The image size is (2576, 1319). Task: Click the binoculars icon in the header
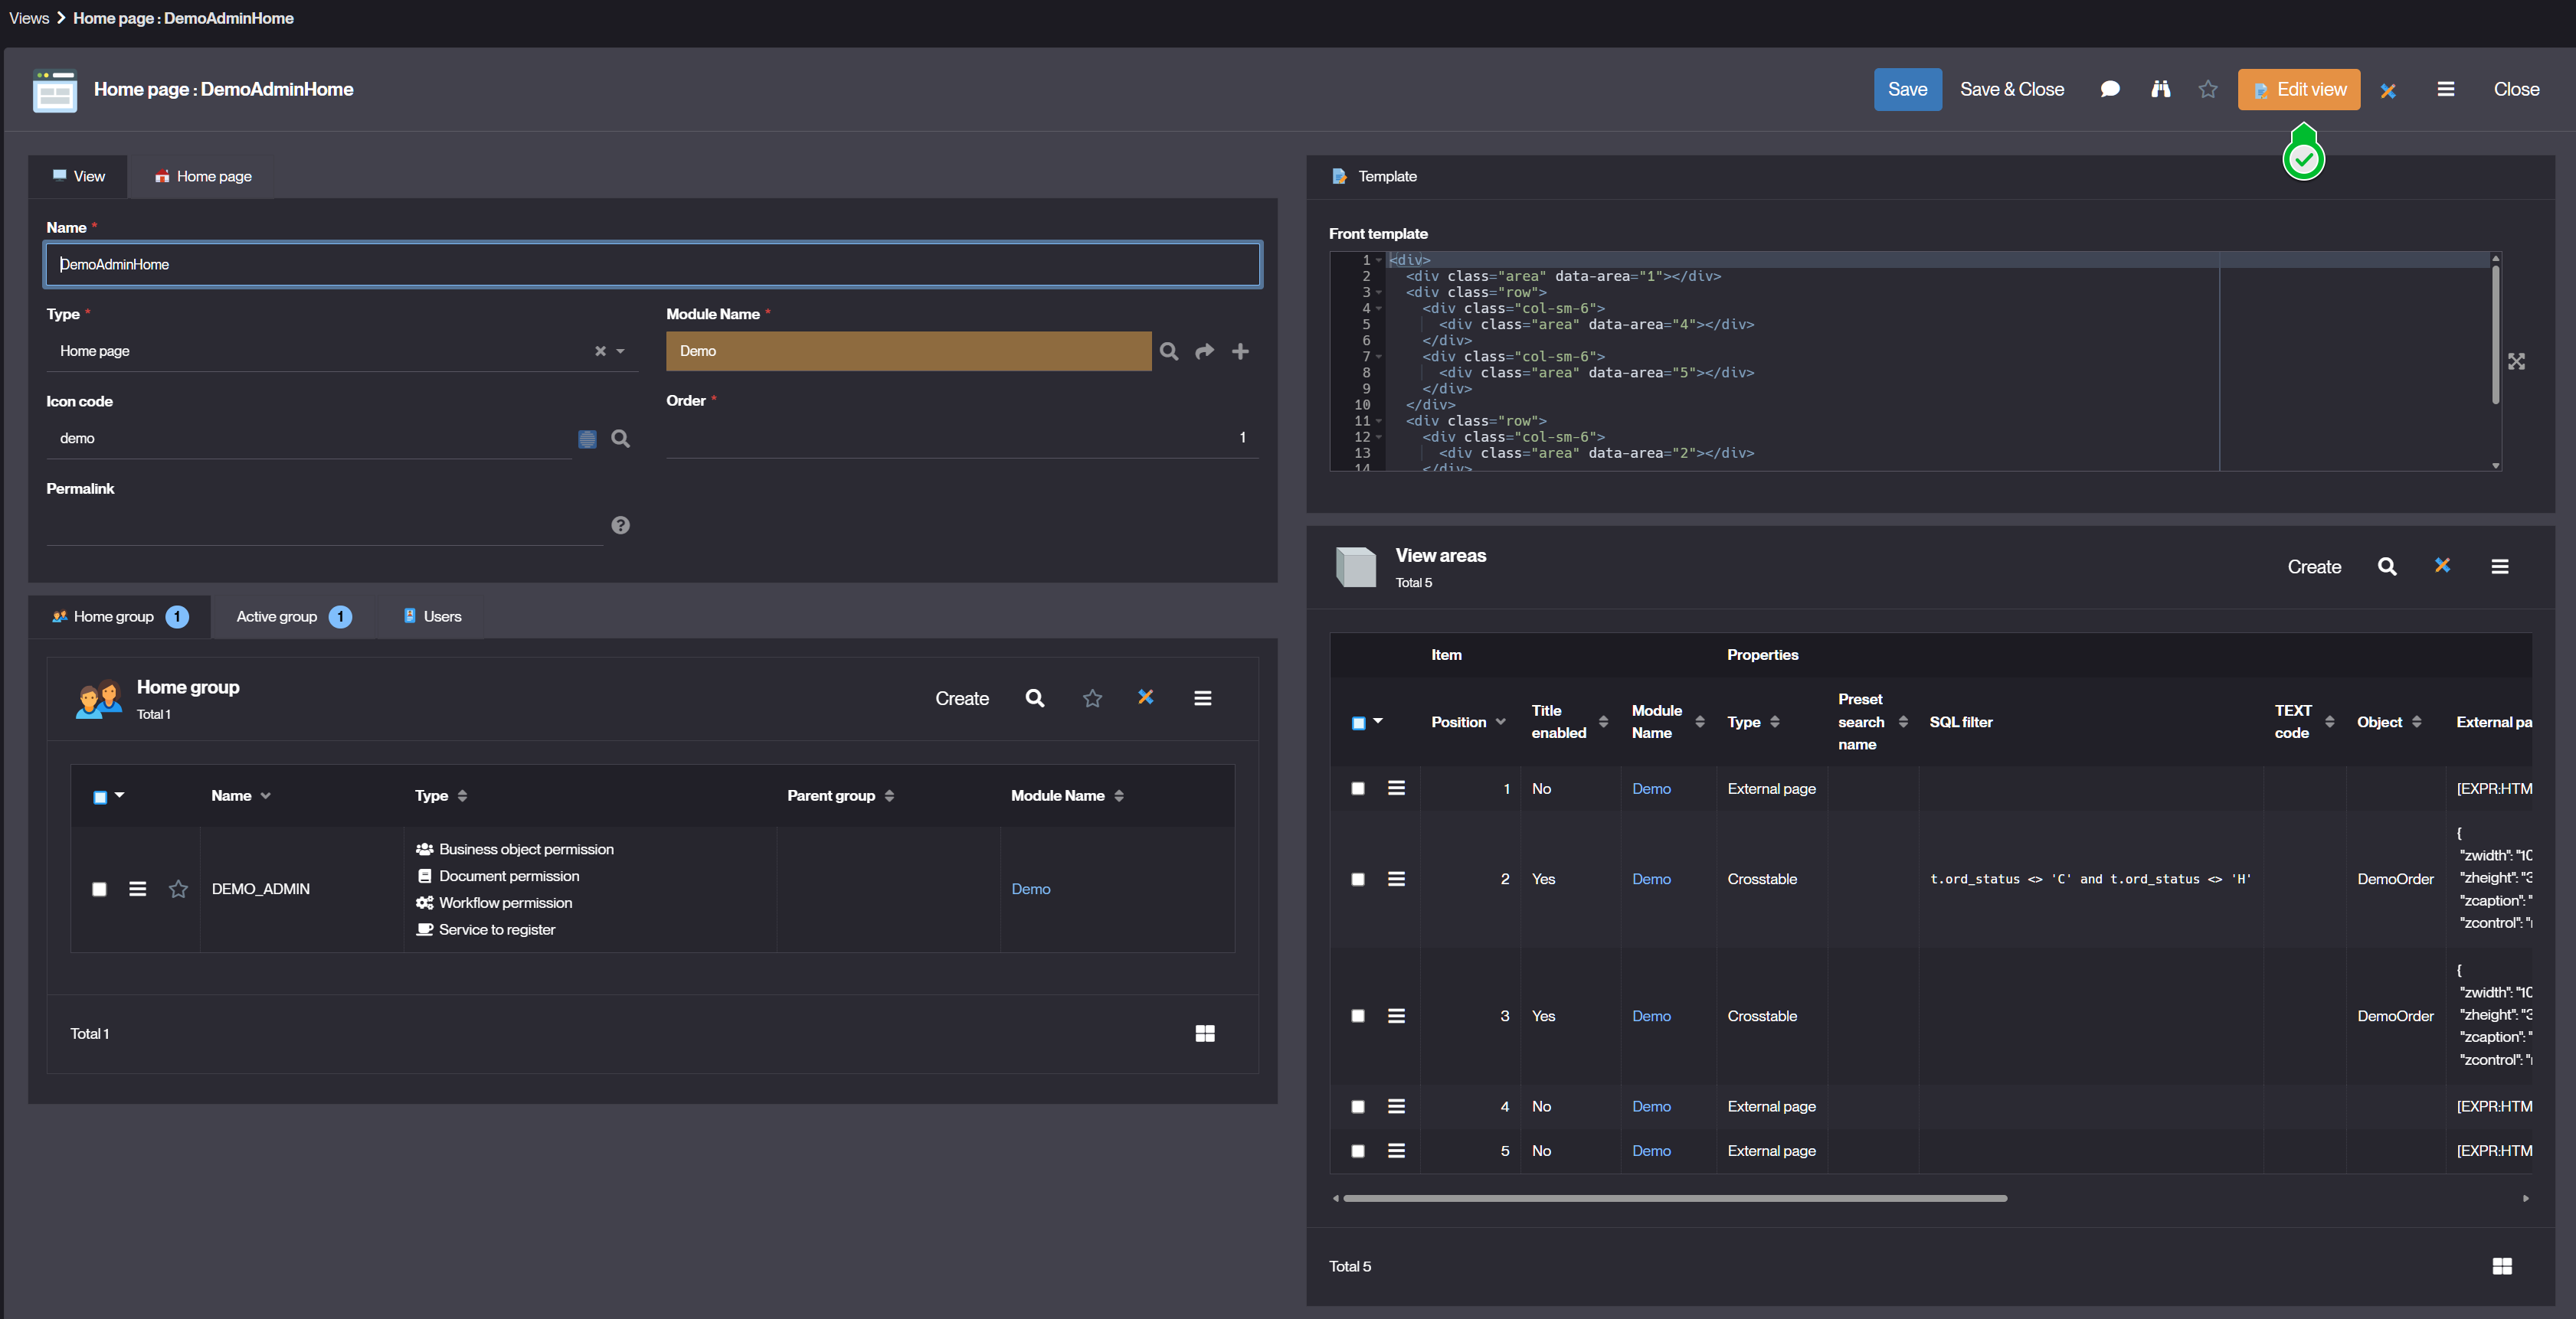coord(2160,90)
